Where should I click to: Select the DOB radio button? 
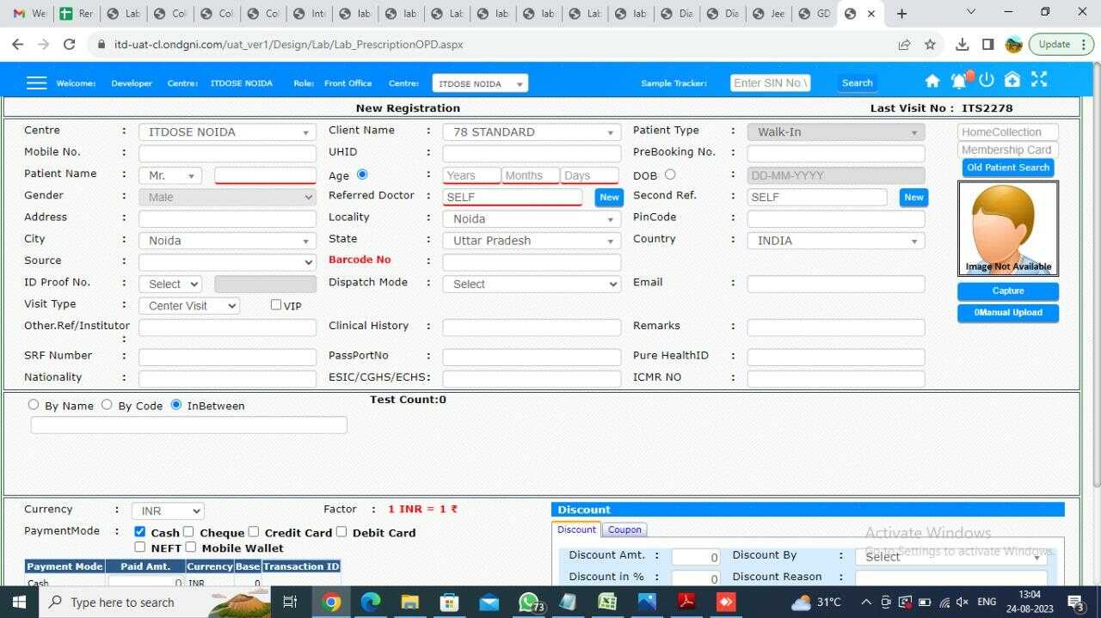(670, 174)
